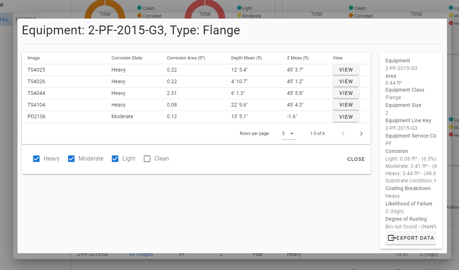Open the PD2106 image view
This screenshot has width=459, height=270.
click(x=346, y=117)
